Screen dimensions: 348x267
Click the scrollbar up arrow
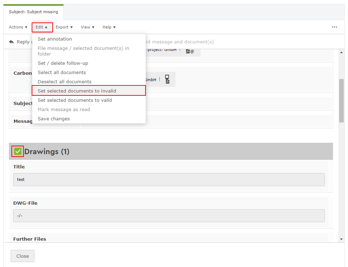[x=341, y=53]
